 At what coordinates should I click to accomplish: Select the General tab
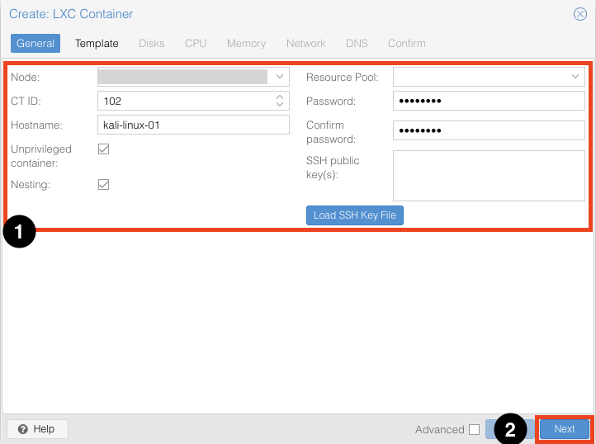click(x=35, y=44)
